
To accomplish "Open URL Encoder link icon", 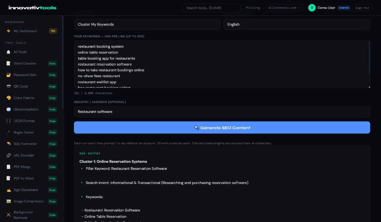I will [x=8, y=155].
